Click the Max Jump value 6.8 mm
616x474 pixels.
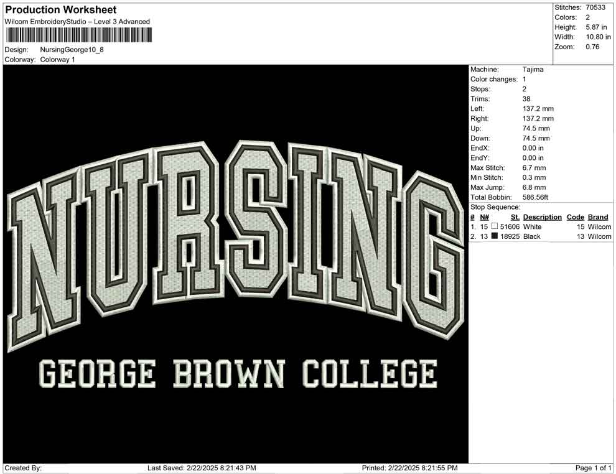pos(534,187)
